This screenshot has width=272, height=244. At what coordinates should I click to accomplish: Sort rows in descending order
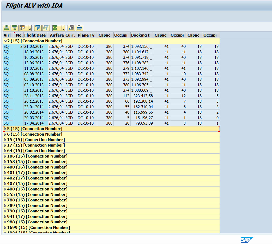click(x=15, y=28)
